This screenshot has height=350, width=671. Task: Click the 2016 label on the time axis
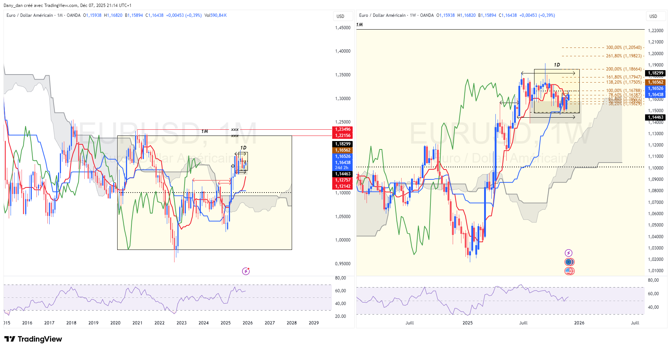tap(27, 323)
